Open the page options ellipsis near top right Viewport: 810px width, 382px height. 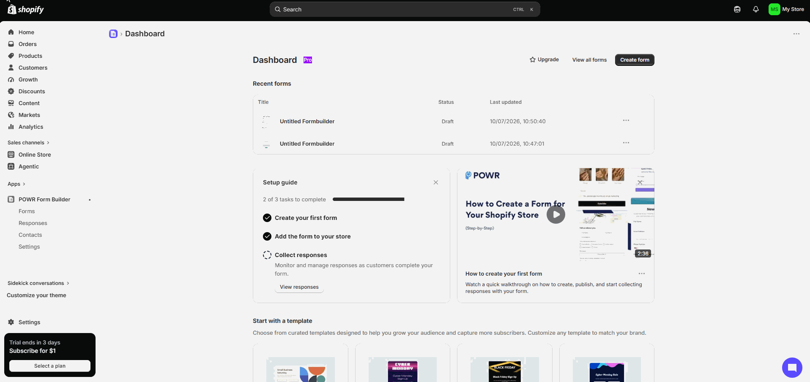[796, 34]
